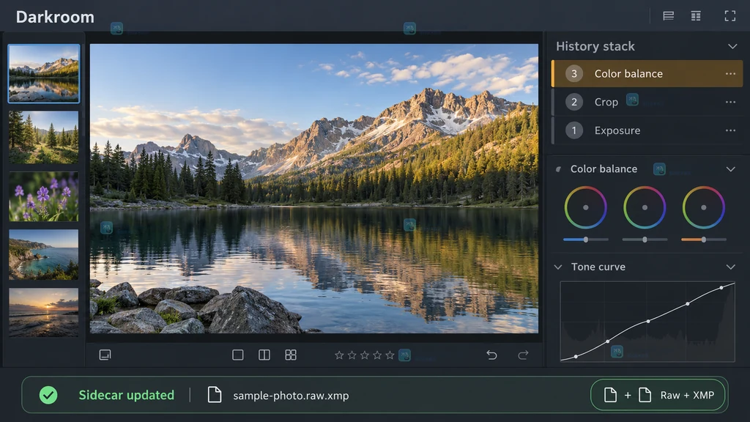Click the small icon left of Color balance title

[x=558, y=169]
